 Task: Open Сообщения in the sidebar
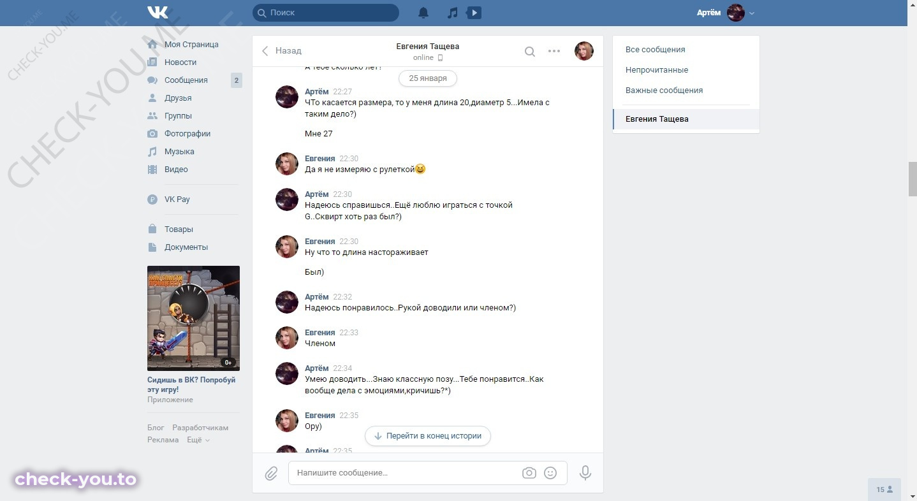[186, 80]
